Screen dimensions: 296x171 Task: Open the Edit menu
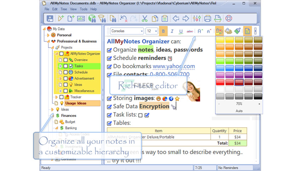pyautogui.click(x=55, y=9)
